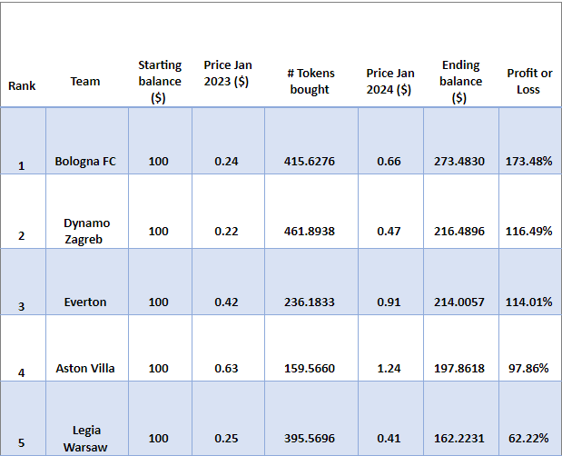
Task: Click the Everton team cell
Action: click(85, 302)
